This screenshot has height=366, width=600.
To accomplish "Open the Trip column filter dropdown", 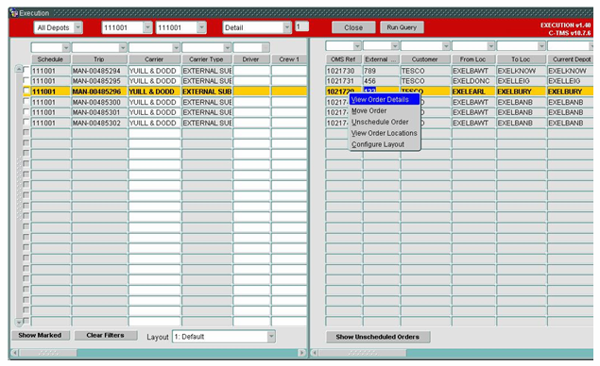I will (x=123, y=48).
